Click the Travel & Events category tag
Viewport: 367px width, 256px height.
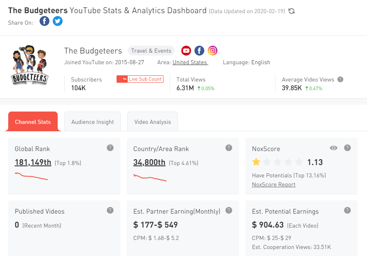point(151,51)
